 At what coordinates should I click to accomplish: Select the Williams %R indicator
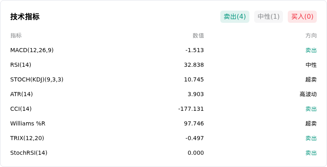click(28, 123)
